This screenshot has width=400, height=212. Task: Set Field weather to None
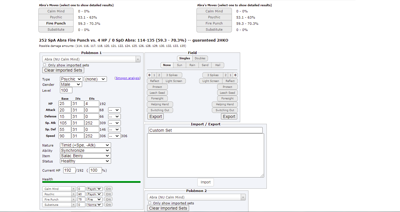pyautogui.click(x=167, y=65)
